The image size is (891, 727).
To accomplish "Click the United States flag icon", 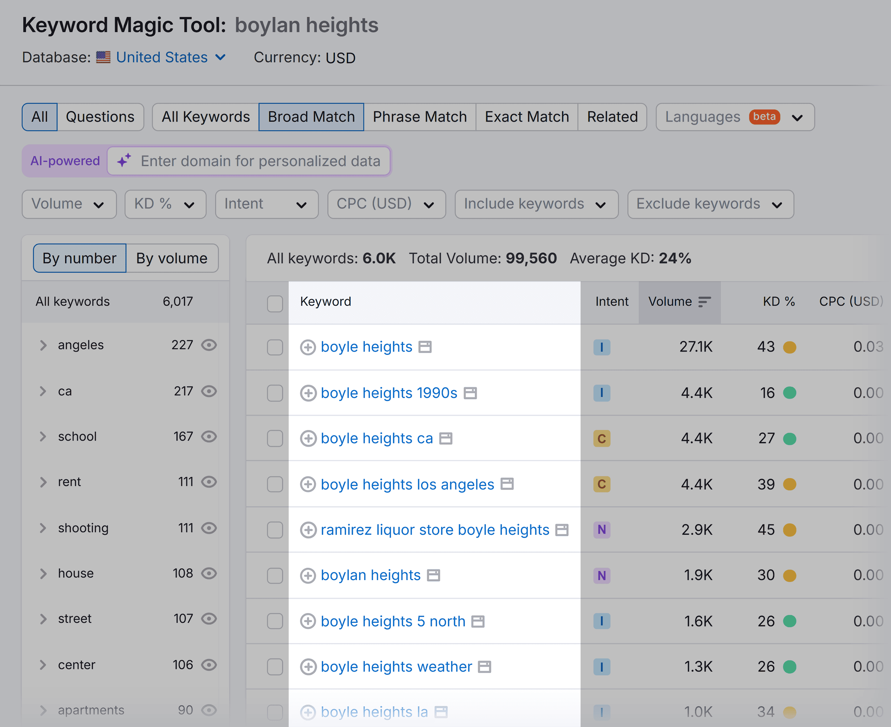I will click(103, 57).
